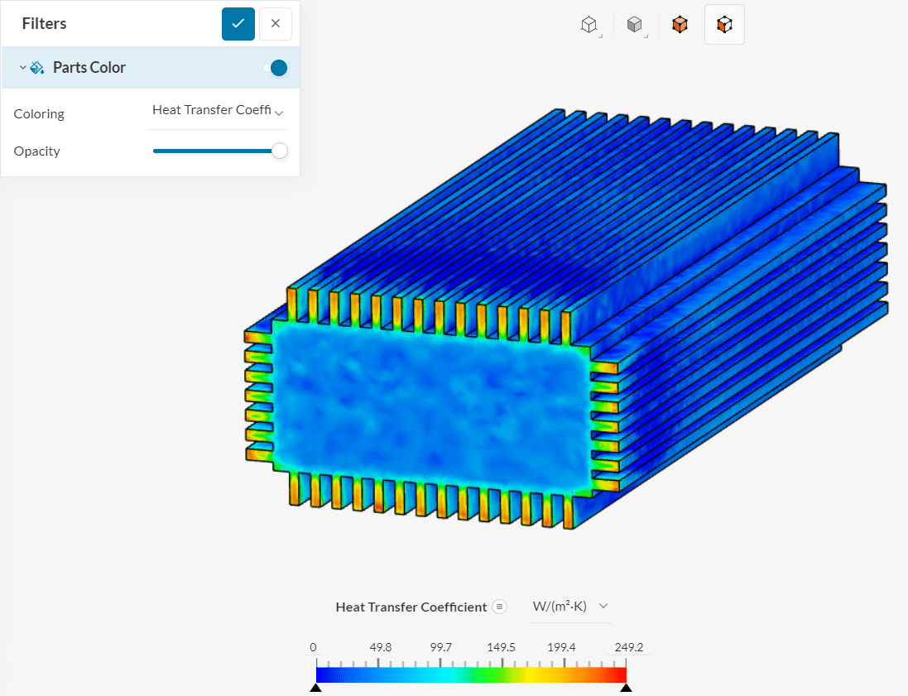Click the black maximum range triangle marker
908x696 pixels.
point(626,687)
